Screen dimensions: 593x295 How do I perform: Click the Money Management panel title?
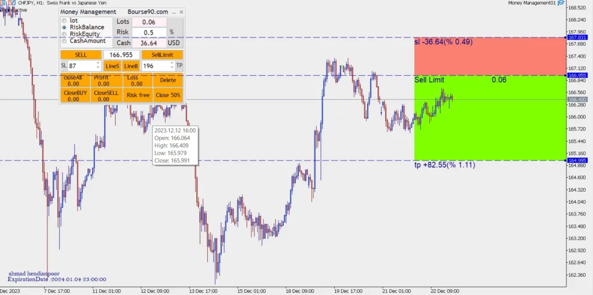[x=88, y=12]
